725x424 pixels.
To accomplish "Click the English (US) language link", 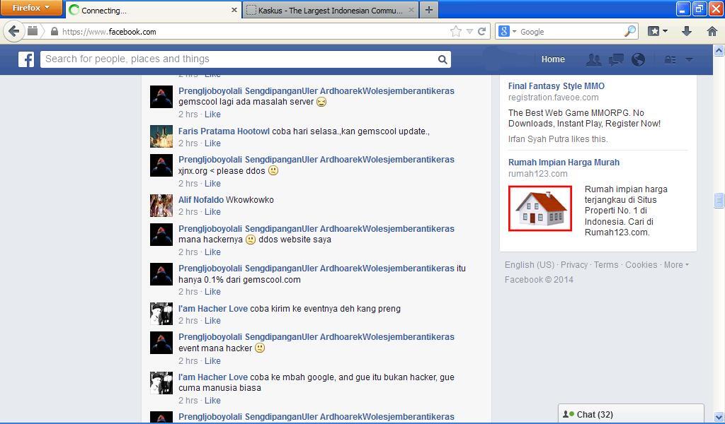I will coord(530,265).
